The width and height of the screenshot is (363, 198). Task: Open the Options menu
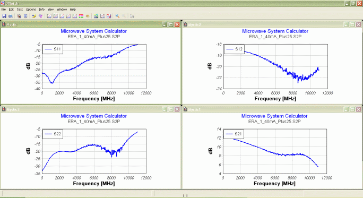coord(31,10)
